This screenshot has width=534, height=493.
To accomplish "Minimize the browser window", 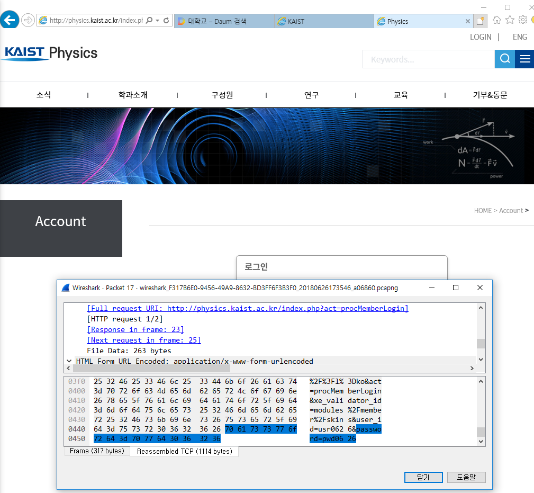I will point(484,7).
